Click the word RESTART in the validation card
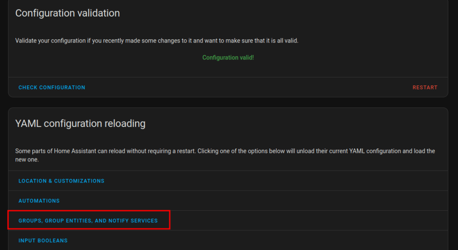The image size is (458, 250). coord(425,87)
